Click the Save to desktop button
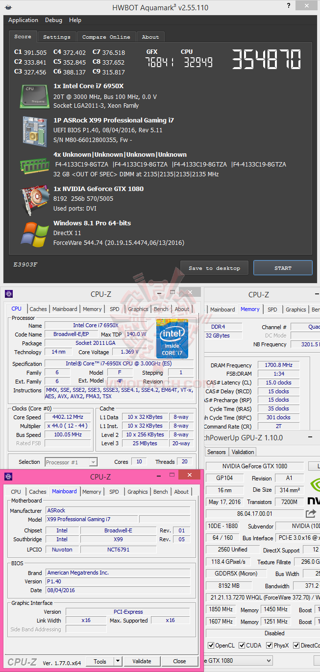The height and width of the screenshot is (672, 320). click(x=214, y=268)
